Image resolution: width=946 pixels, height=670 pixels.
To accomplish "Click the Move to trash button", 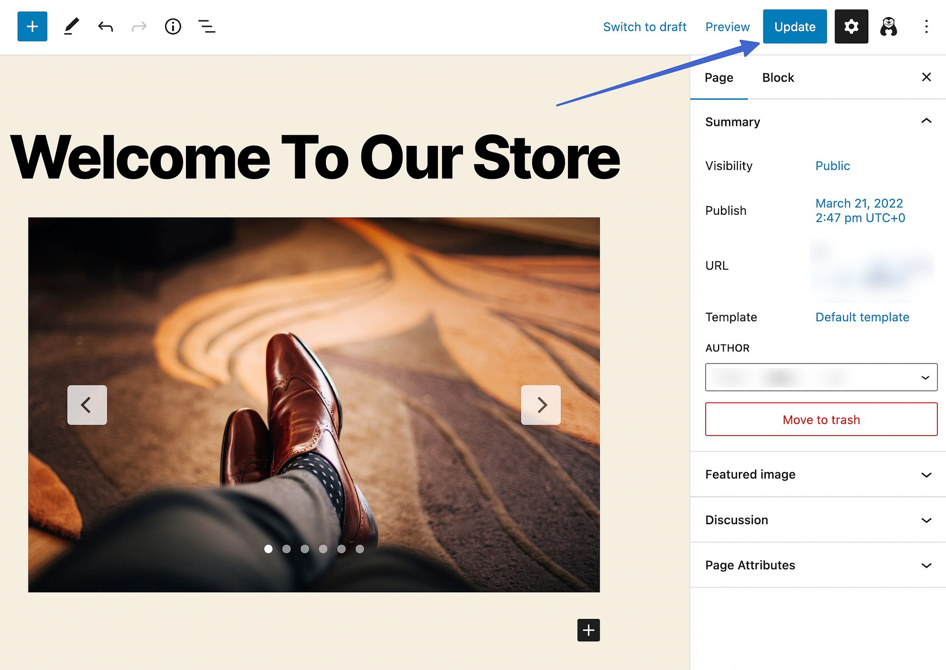I will 821,419.
